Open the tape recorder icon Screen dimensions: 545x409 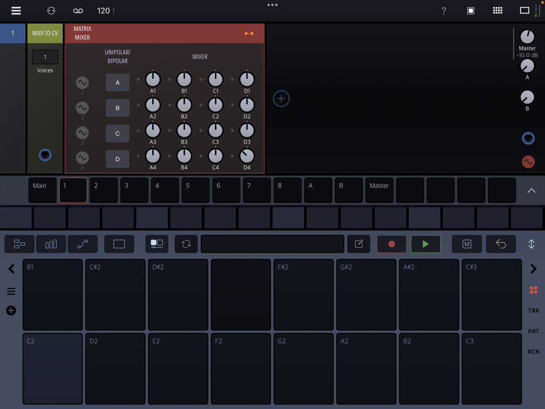coord(78,11)
